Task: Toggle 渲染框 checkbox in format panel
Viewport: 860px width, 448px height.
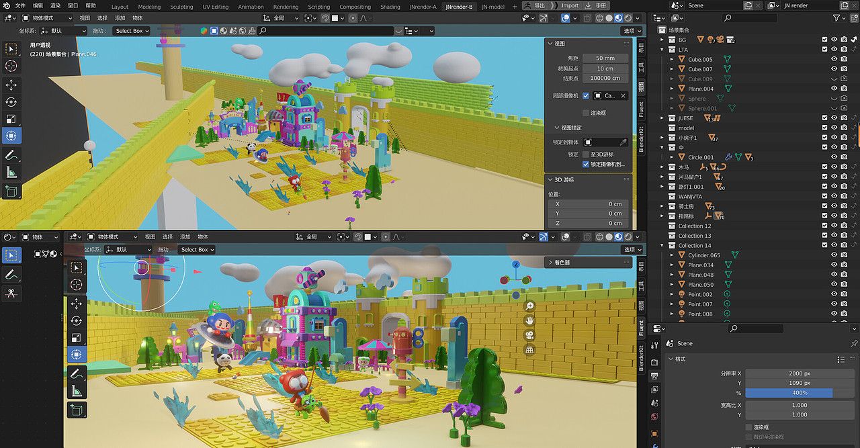Action: pos(748,427)
